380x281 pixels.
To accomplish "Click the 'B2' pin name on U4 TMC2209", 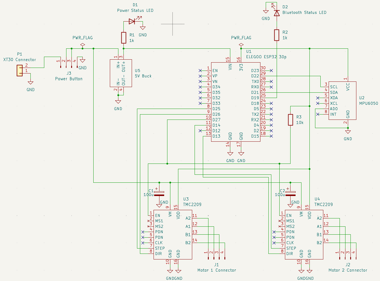I will [319, 243].
